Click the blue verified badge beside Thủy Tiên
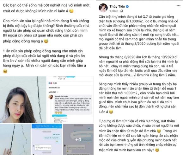183x155 pixels. [127, 7]
